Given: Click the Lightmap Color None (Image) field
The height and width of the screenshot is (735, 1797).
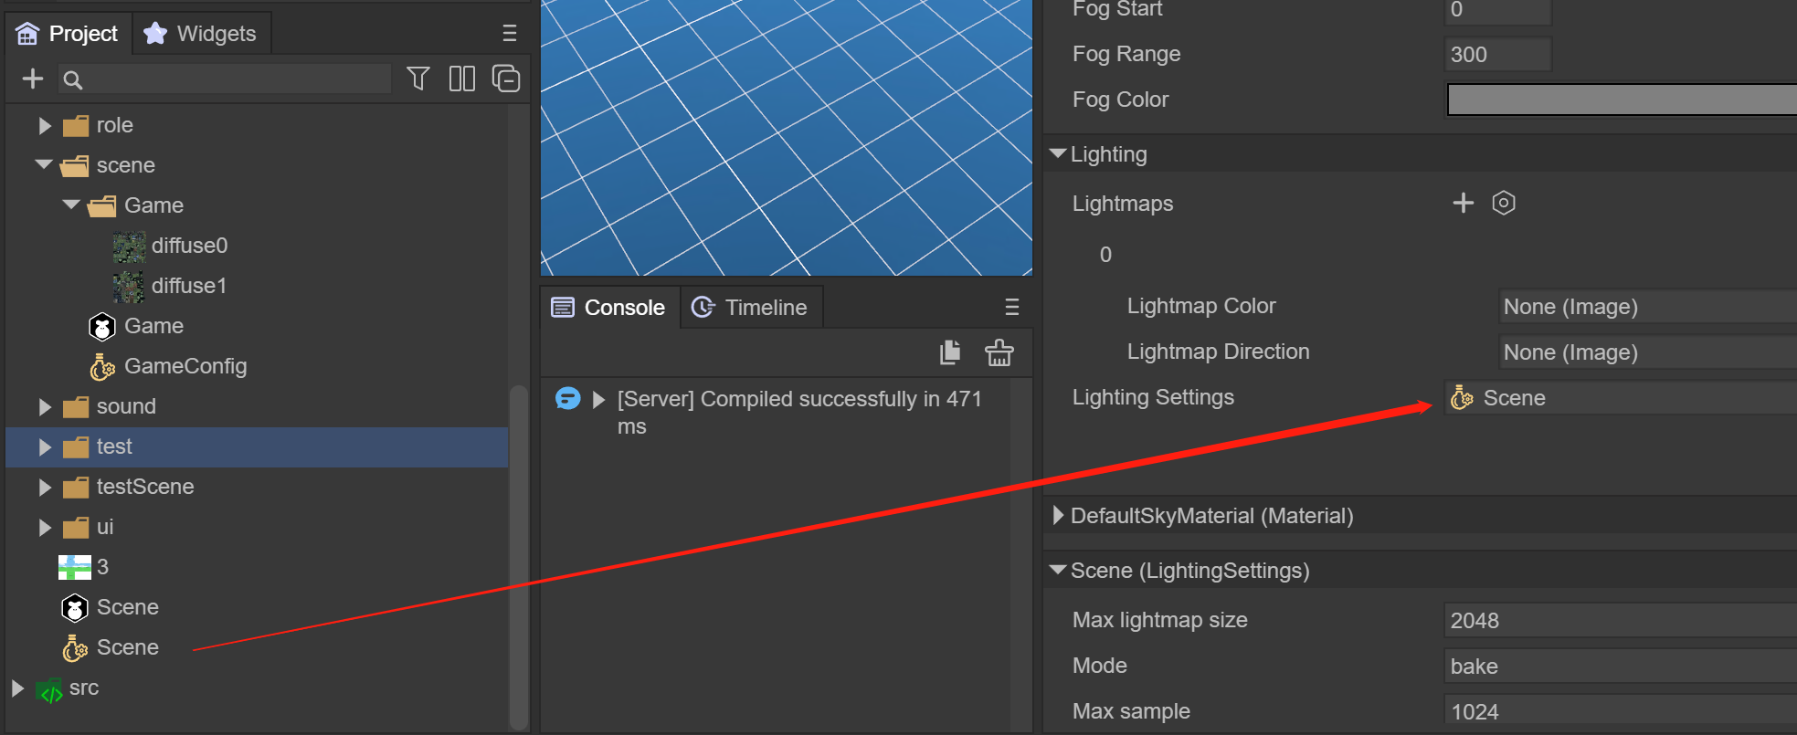Looking at the screenshot, I should (1646, 307).
